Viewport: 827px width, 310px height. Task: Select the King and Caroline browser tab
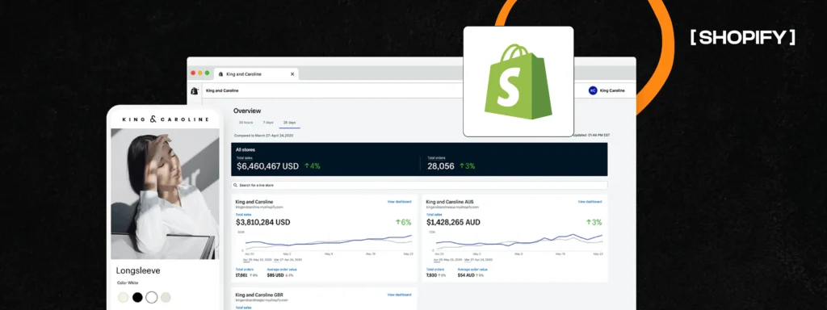click(x=256, y=74)
